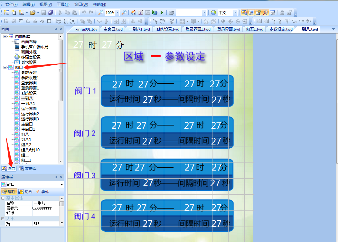Click the zoom out magnifier icon
338x242 pixels.
pos(100,13)
